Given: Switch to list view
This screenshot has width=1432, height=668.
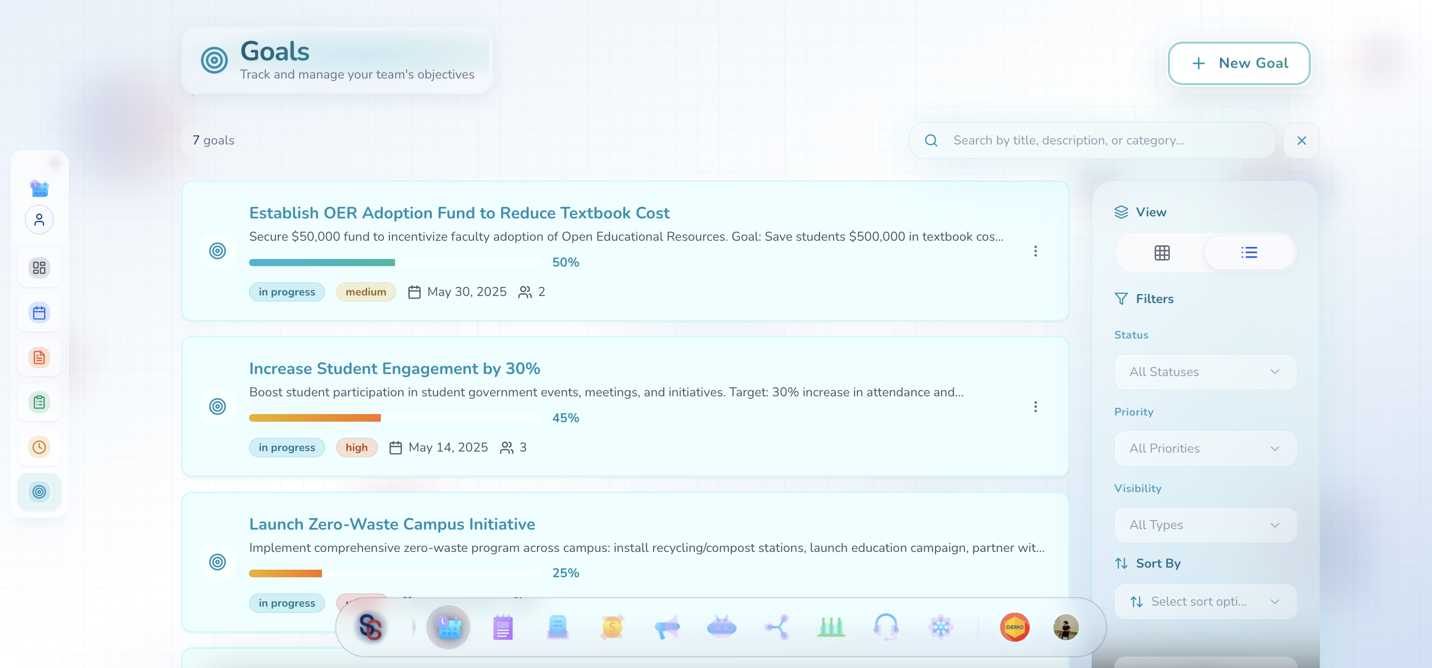Looking at the screenshot, I should [1248, 253].
